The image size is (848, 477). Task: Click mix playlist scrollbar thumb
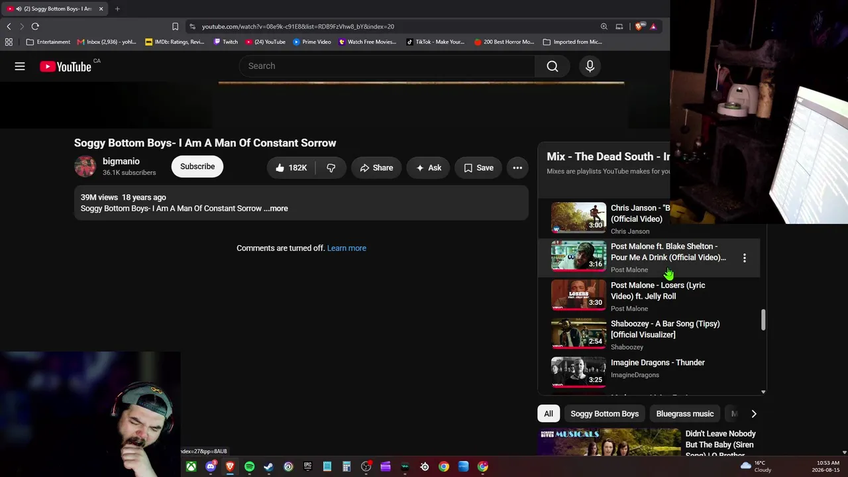pos(763,319)
